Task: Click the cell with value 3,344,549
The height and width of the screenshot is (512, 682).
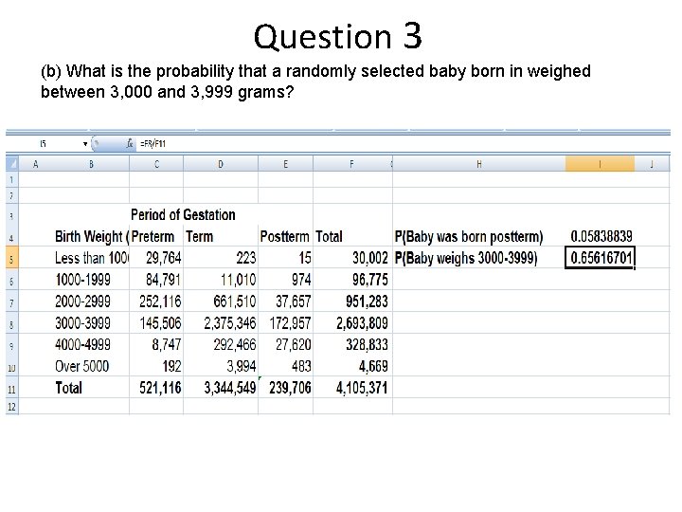Action: [221, 388]
